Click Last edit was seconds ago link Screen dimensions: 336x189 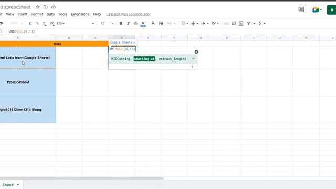tap(128, 14)
